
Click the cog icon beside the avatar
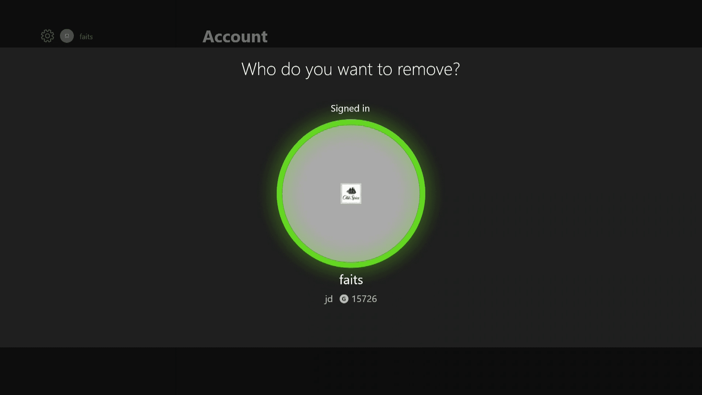48,36
